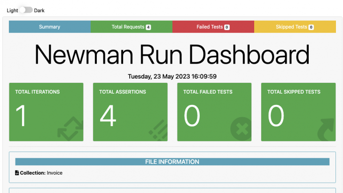
Task: Click the Newman Run Dashboard title
Action: pyautogui.click(x=172, y=55)
